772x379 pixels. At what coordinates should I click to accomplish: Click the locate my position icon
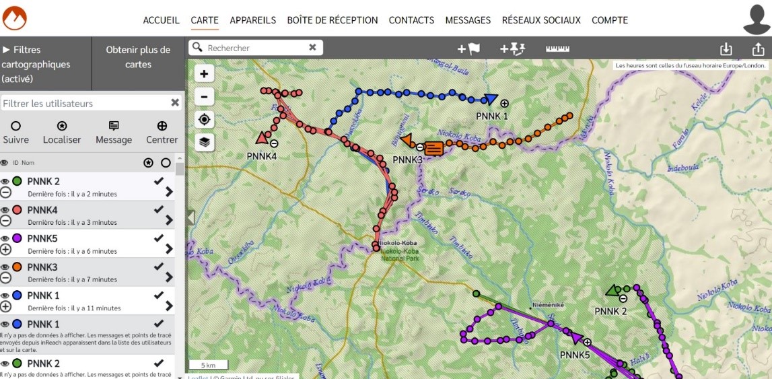204,119
